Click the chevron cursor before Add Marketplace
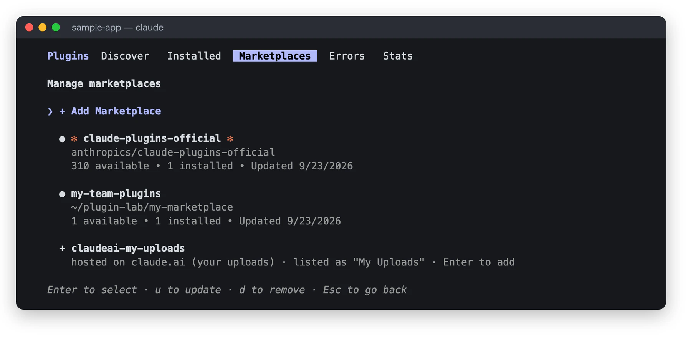Viewport: 691px width, 340px height. coord(50,111)
